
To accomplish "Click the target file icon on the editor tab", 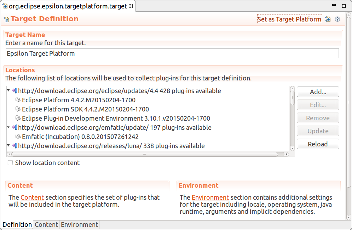I will (x=5, y=6).
